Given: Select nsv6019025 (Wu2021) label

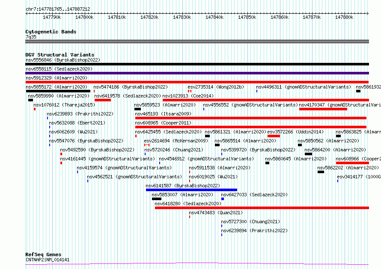Looking at the screenshot, I should (213, 177).
